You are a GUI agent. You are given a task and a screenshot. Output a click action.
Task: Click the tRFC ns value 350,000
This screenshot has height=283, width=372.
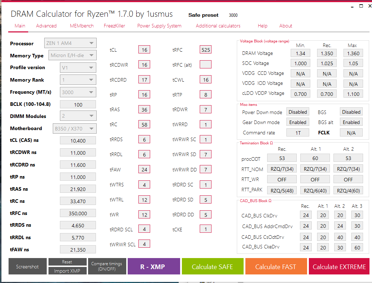tap(78, 213)
